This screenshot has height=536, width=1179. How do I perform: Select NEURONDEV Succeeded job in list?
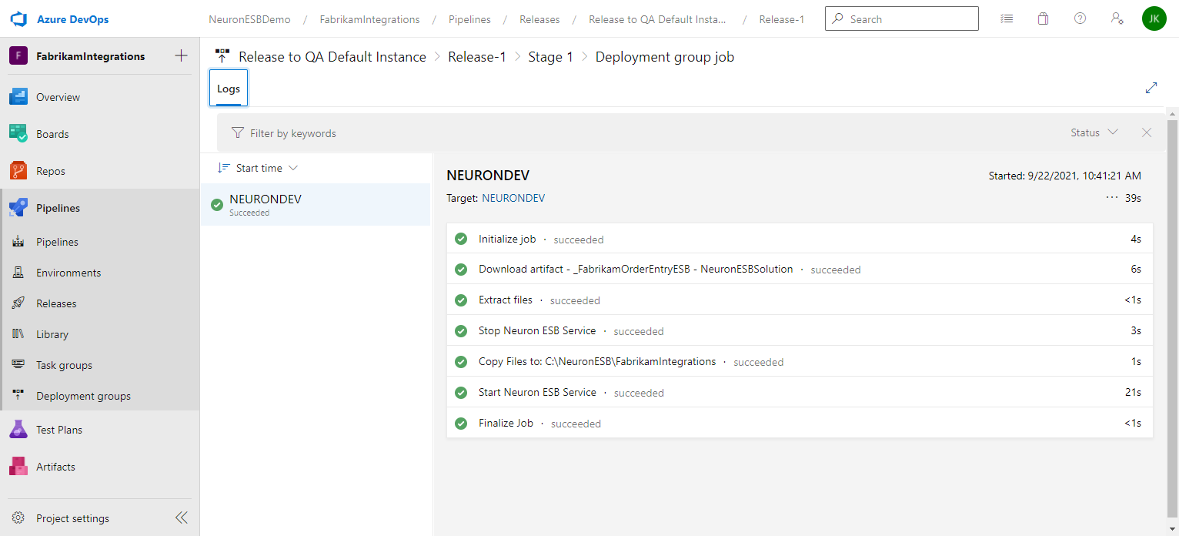316,204
